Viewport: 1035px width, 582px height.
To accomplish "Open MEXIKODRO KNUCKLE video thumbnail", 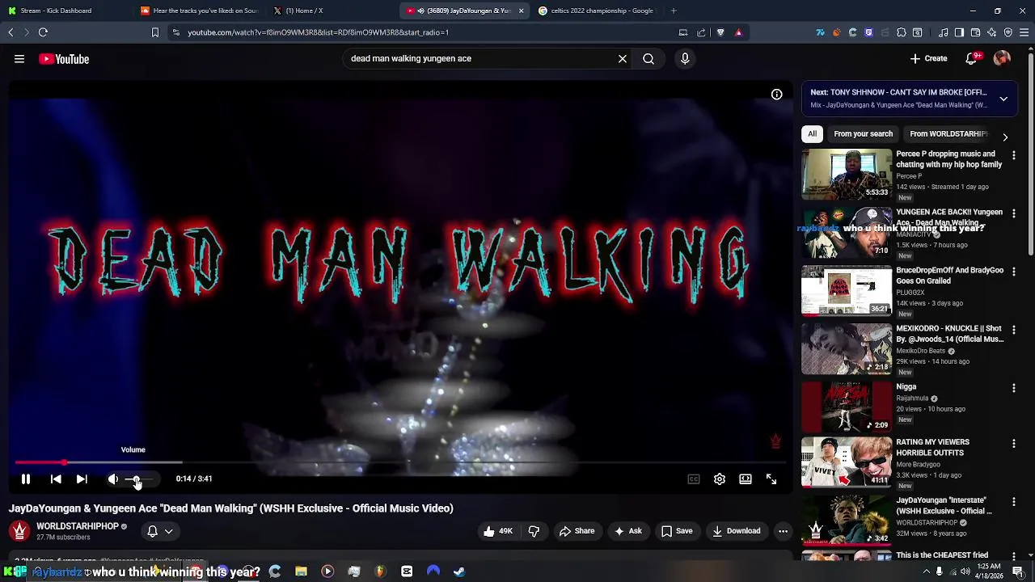I will point(847,348).
